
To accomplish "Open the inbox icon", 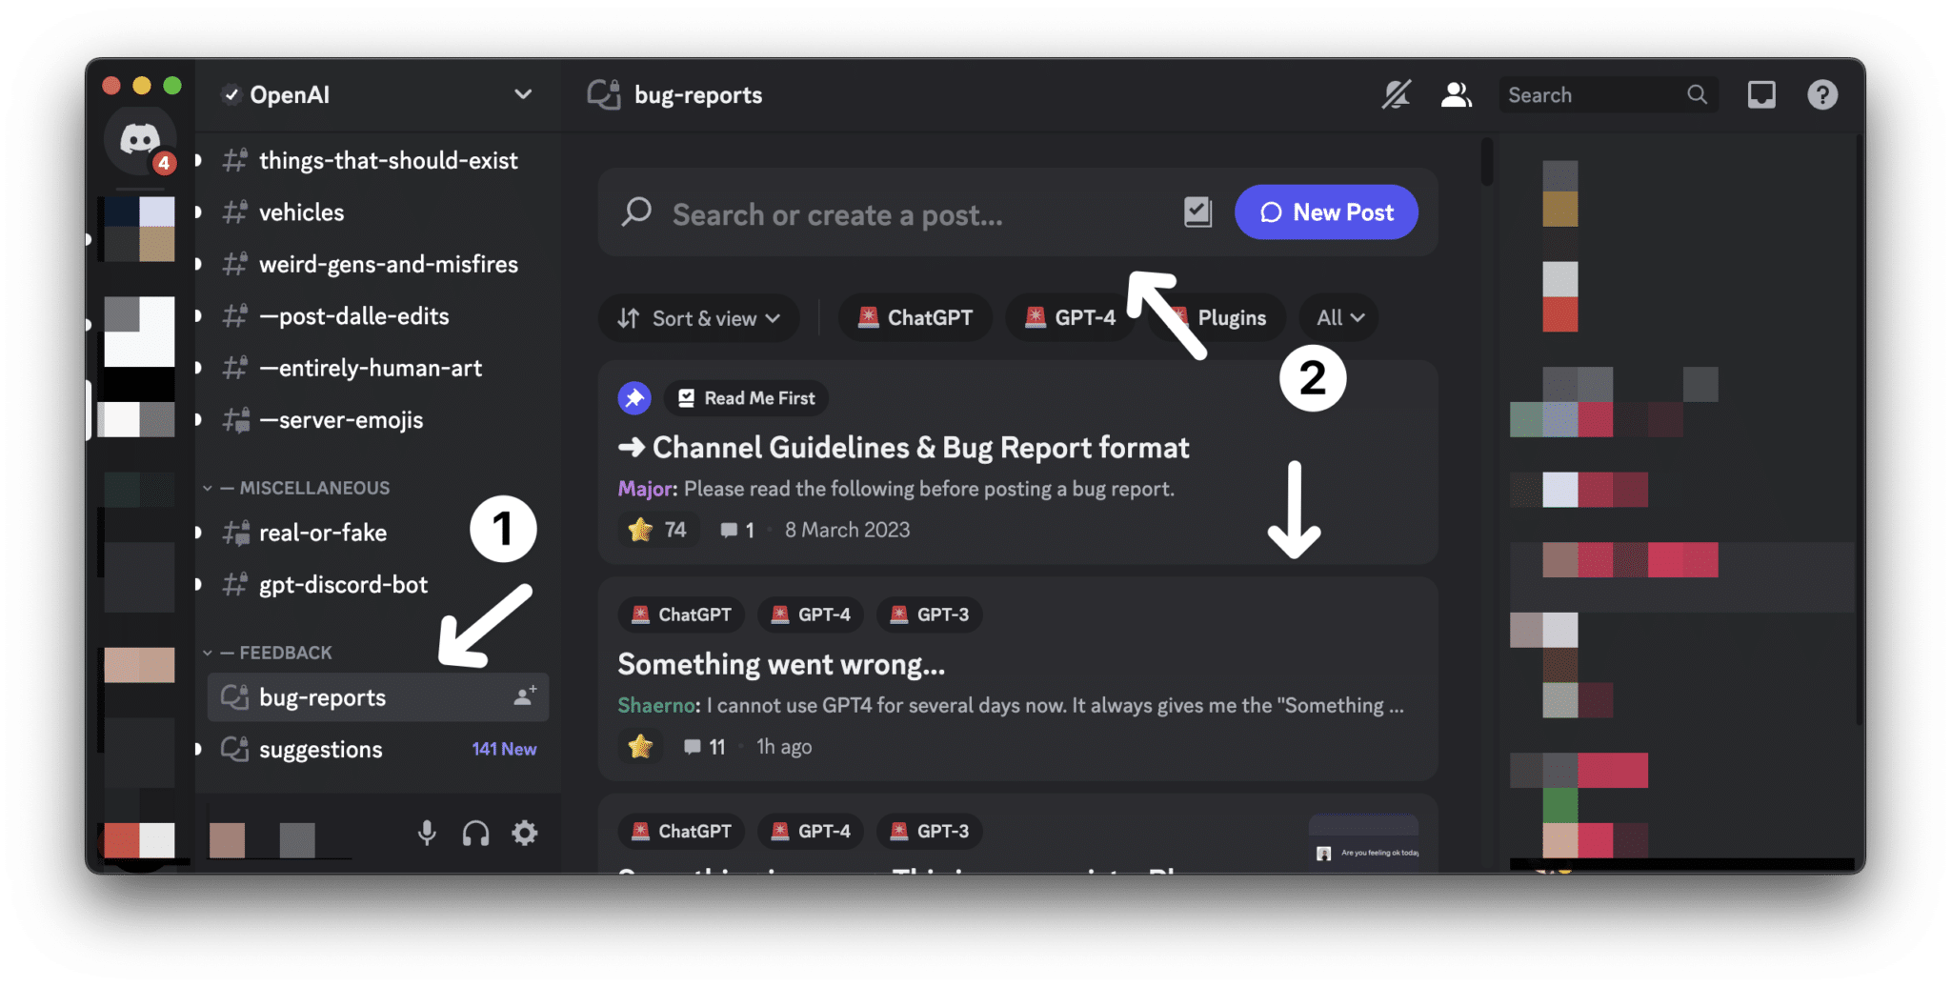I will point(1761,95).
